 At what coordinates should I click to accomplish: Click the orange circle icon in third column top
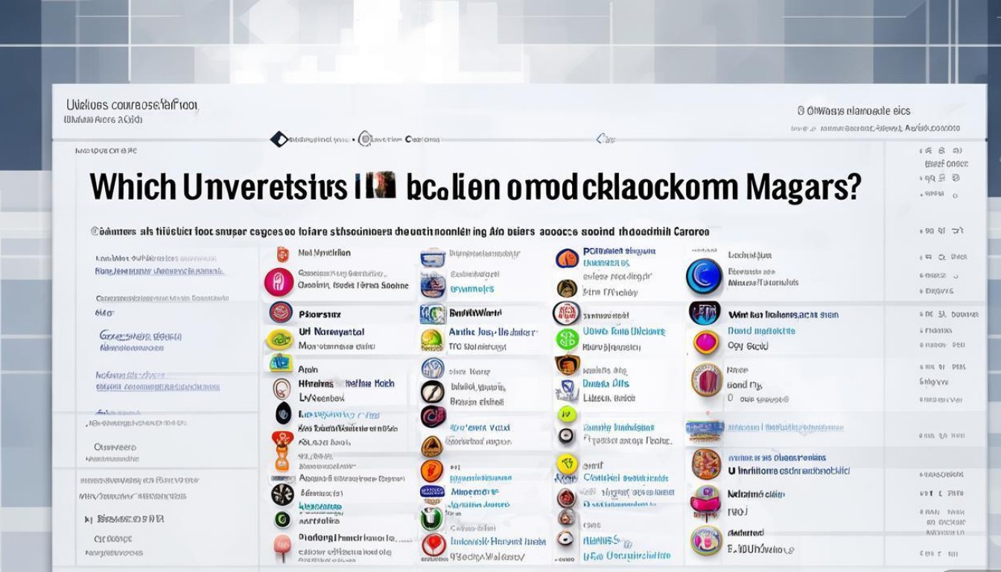[x=567, y=258]
